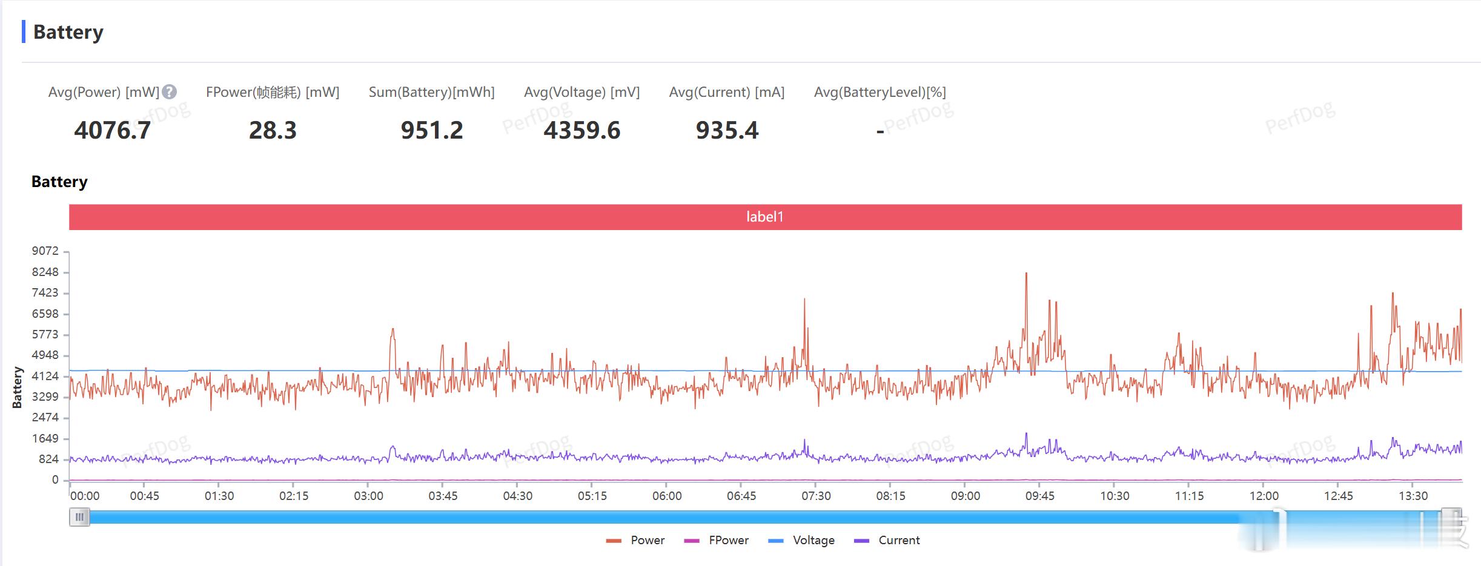Click the Battery section heading

click(x=68, y=32)
